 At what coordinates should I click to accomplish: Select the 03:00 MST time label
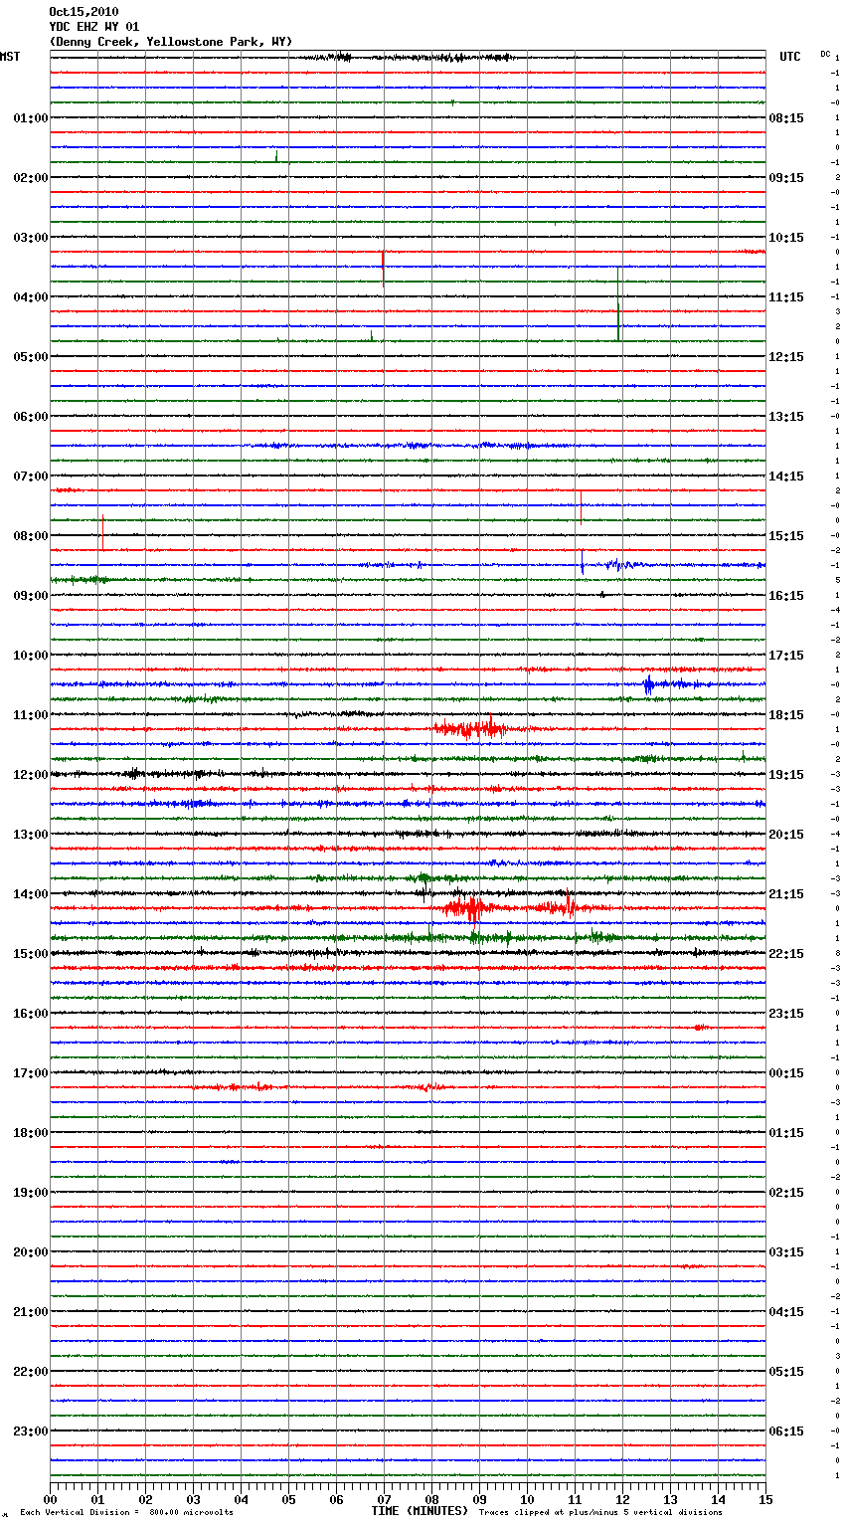click(x=31, y=238)
